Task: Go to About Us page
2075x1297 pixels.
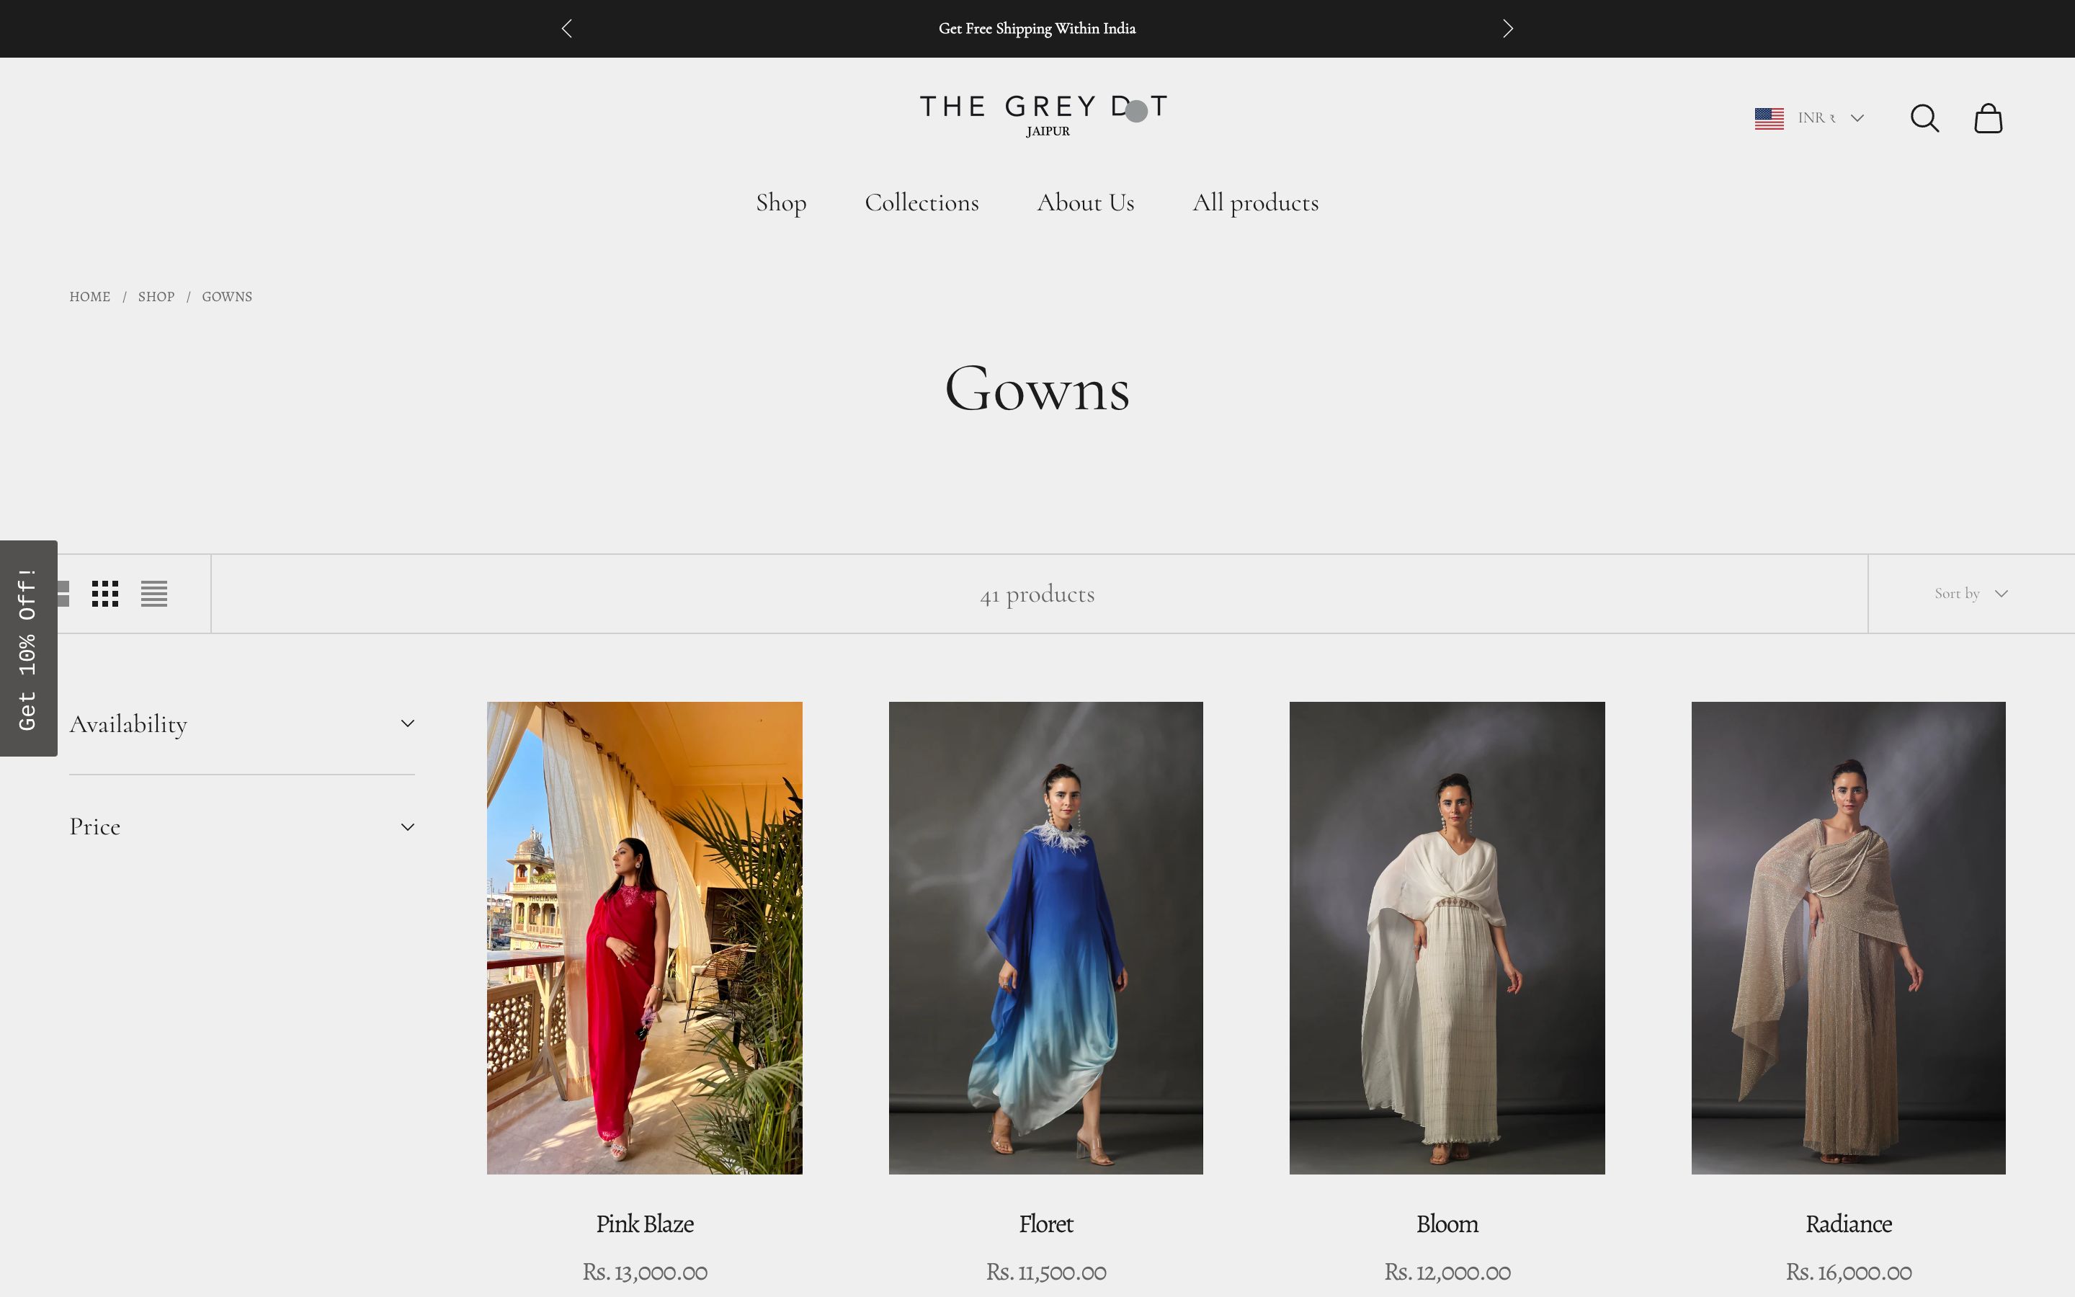Action: pyautogui.click(x=1086, y=202)
